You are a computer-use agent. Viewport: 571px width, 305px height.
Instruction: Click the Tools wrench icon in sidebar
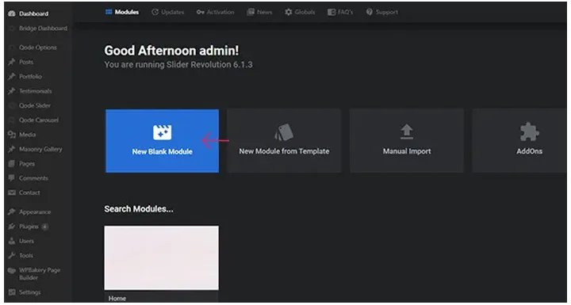click(x=12, y=256)
